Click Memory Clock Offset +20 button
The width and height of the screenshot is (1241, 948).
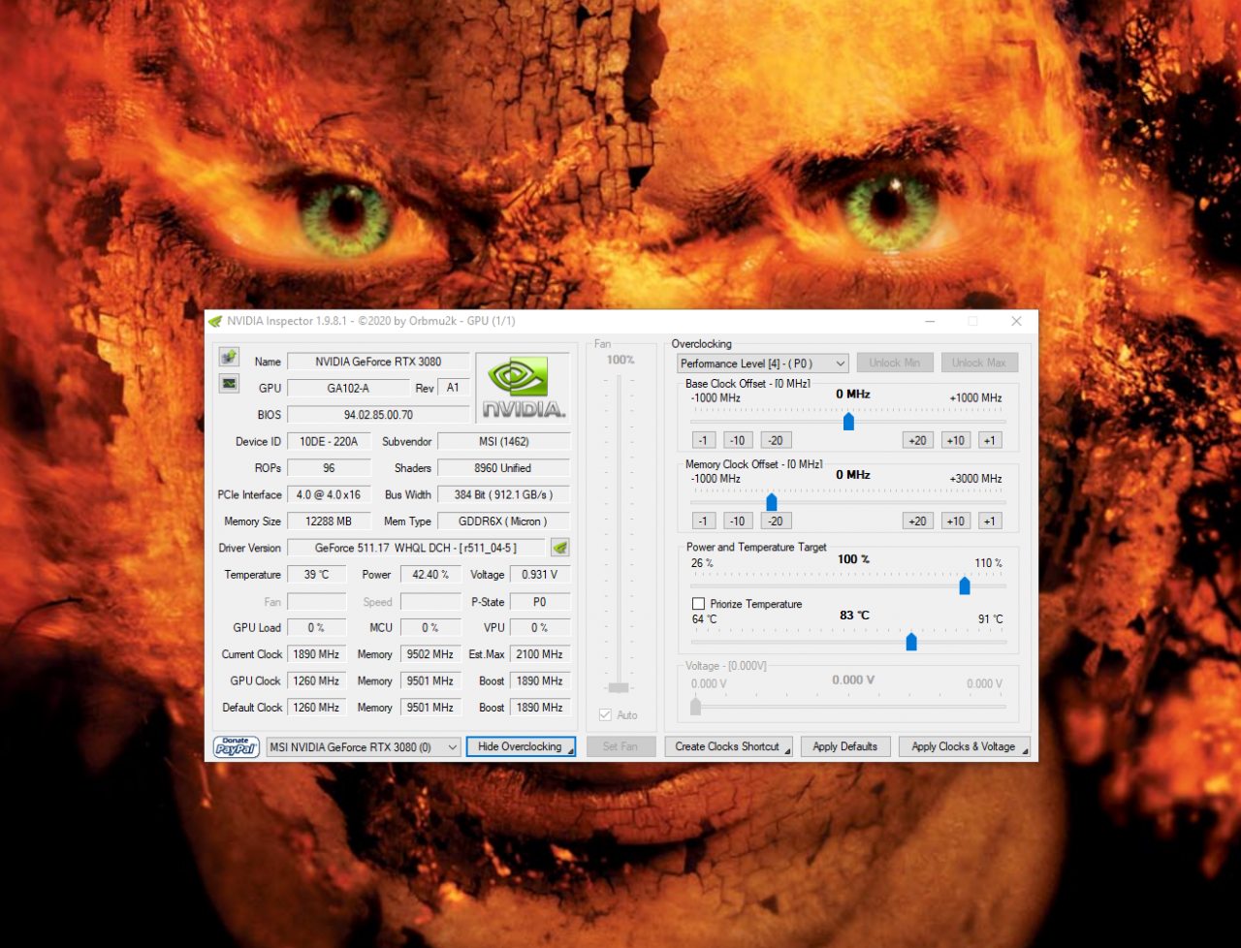pyautogui.click(x=917, y=521)
